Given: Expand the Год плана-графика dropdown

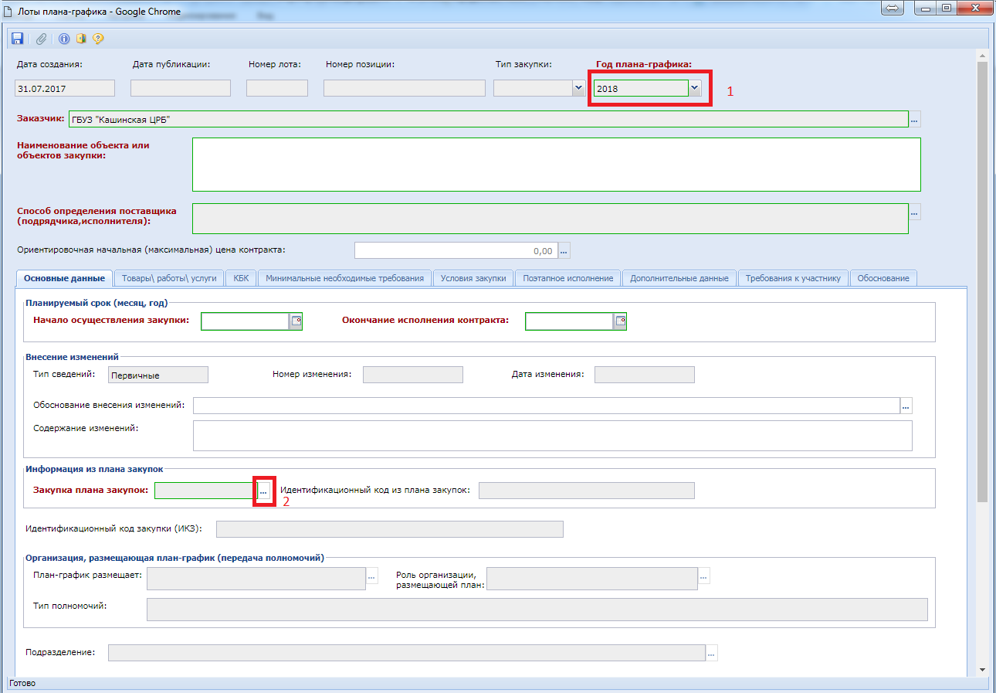Looking at the screenshot, I should point(695,88).
